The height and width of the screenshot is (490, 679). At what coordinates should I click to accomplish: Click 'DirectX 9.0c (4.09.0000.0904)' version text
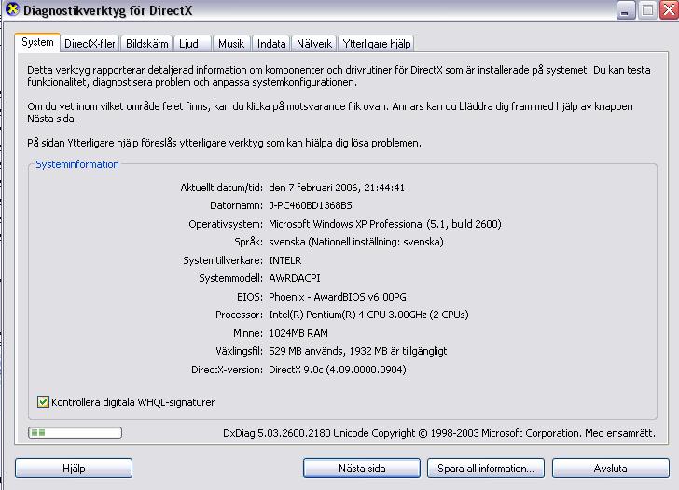coord(338,370)
